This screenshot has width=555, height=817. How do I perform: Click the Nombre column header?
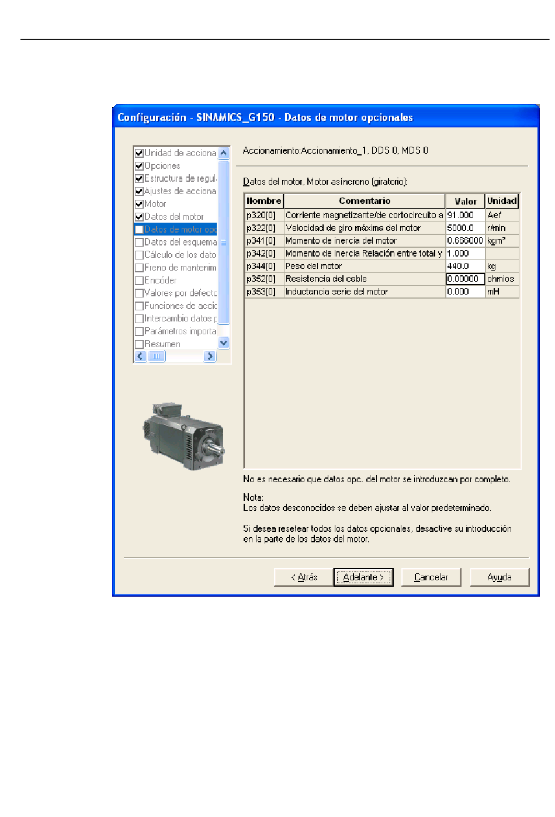click(x=264, y=201)
